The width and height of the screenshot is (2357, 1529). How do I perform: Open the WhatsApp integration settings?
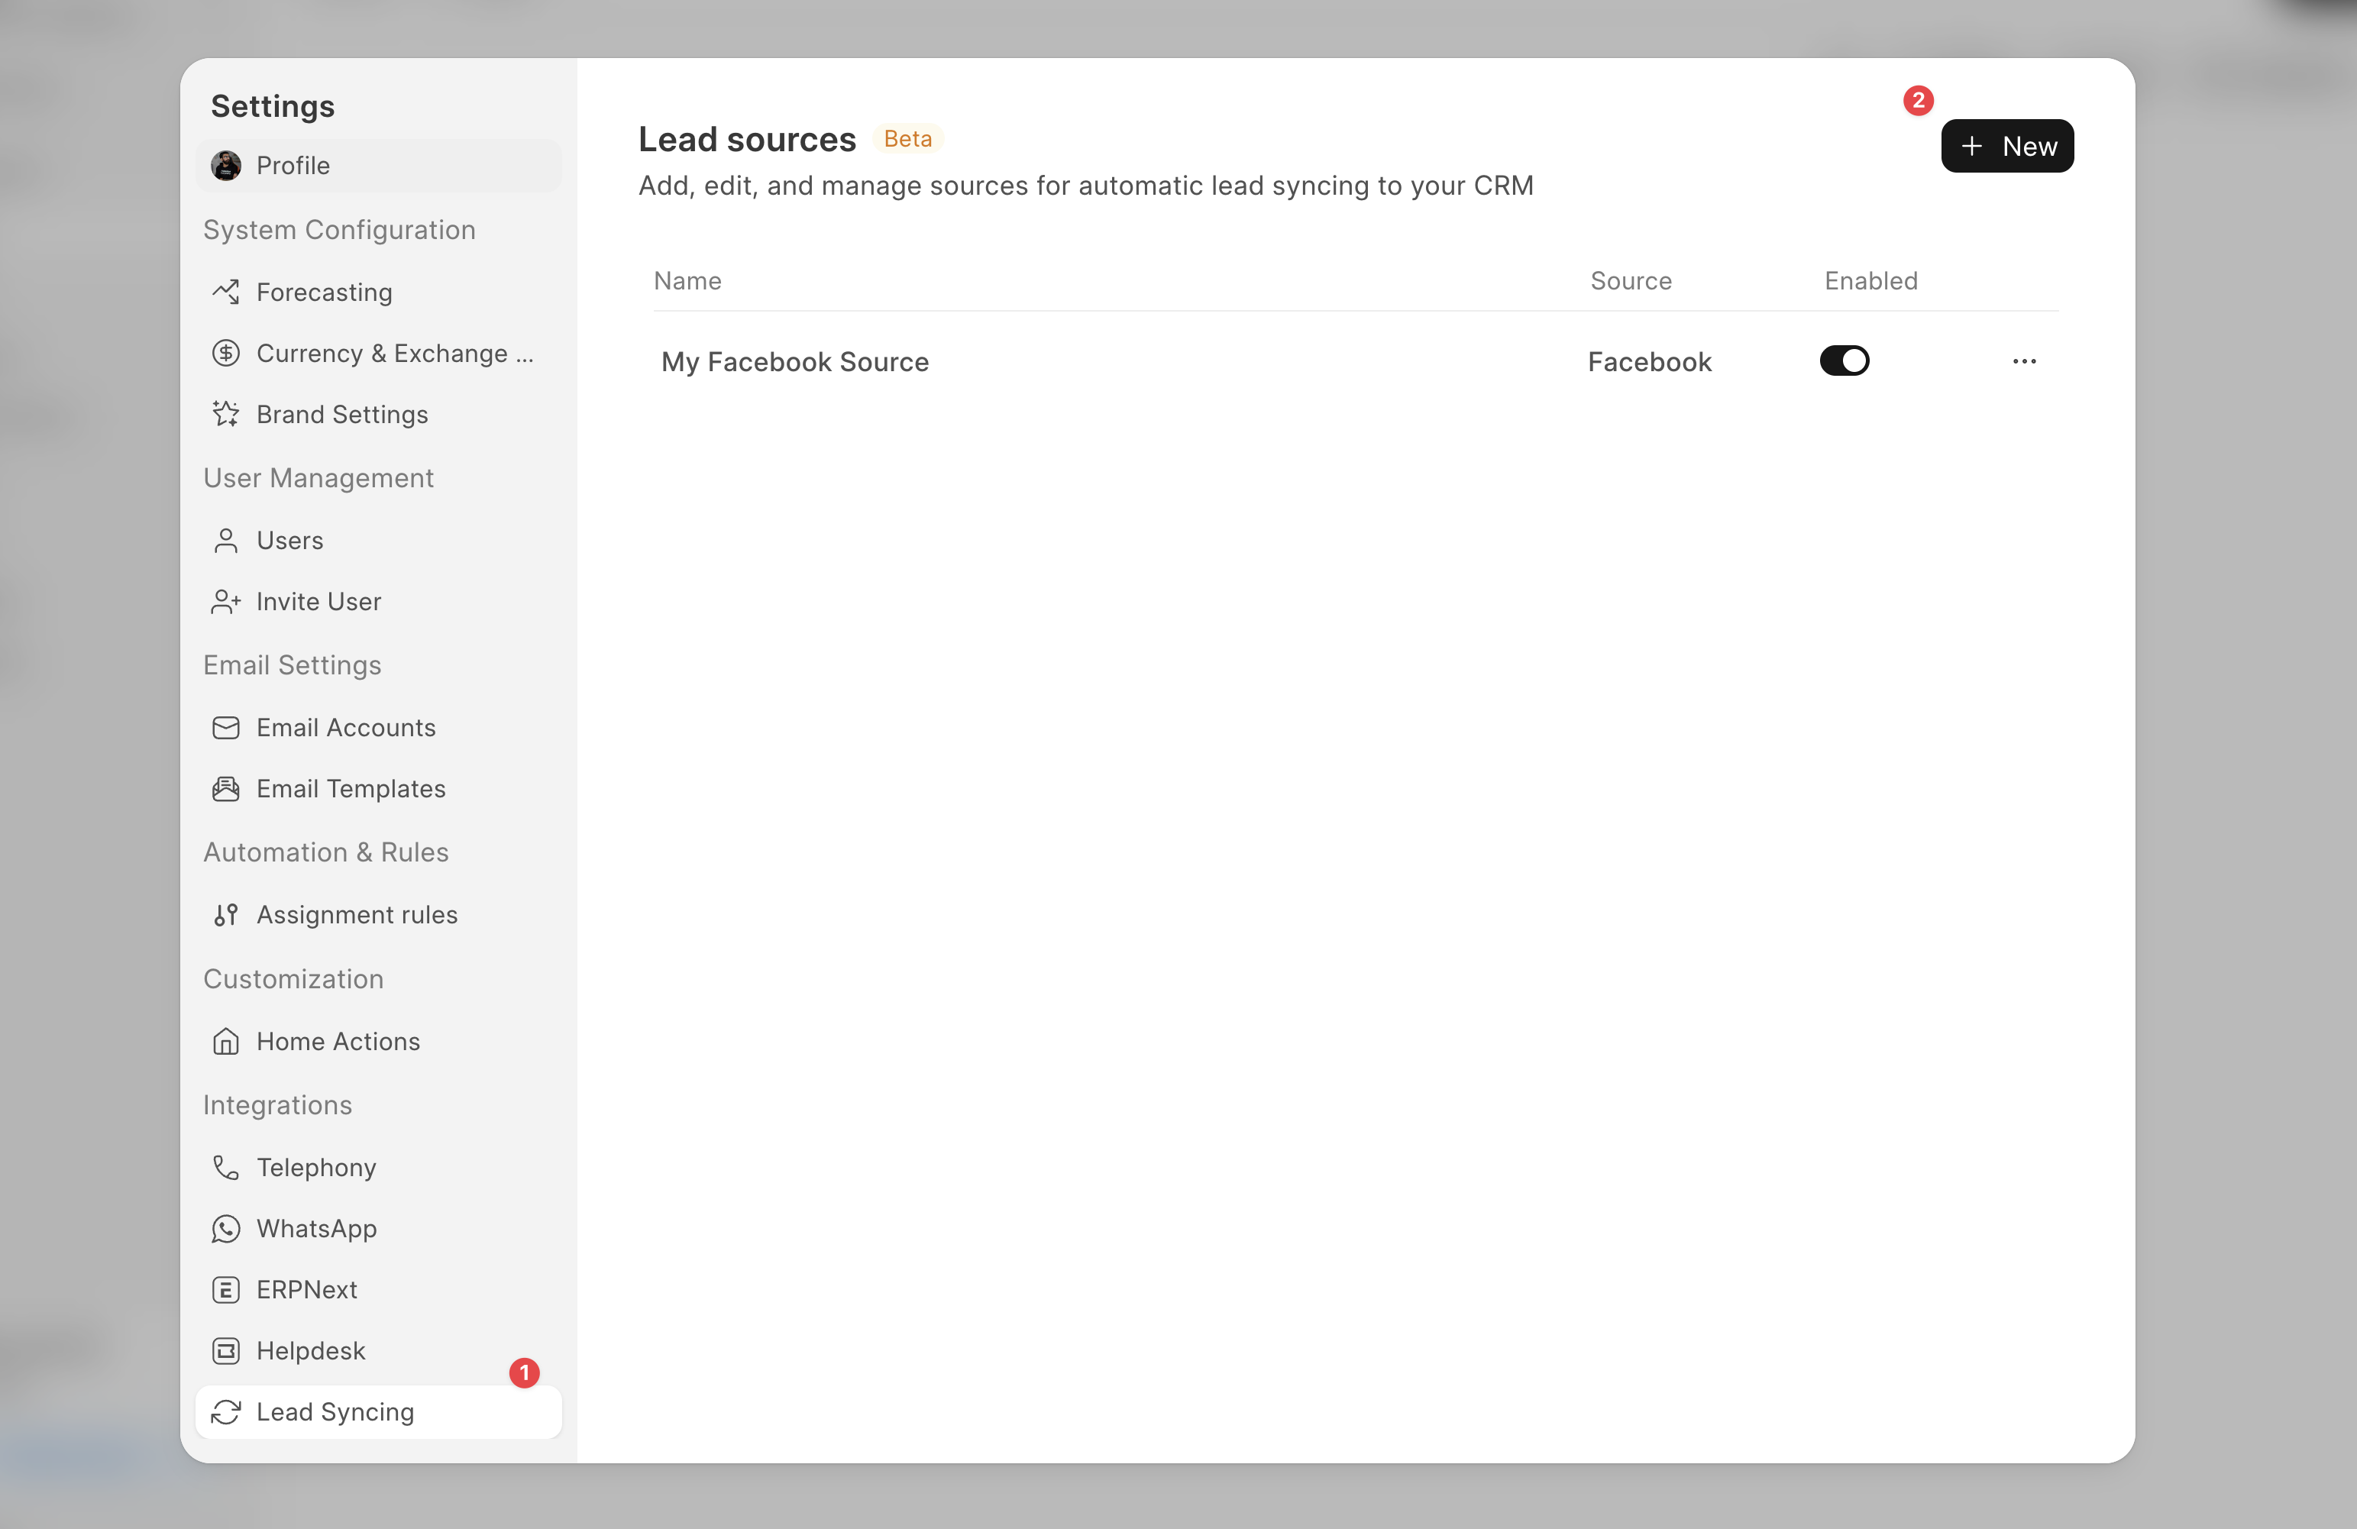click(316, 1228)
